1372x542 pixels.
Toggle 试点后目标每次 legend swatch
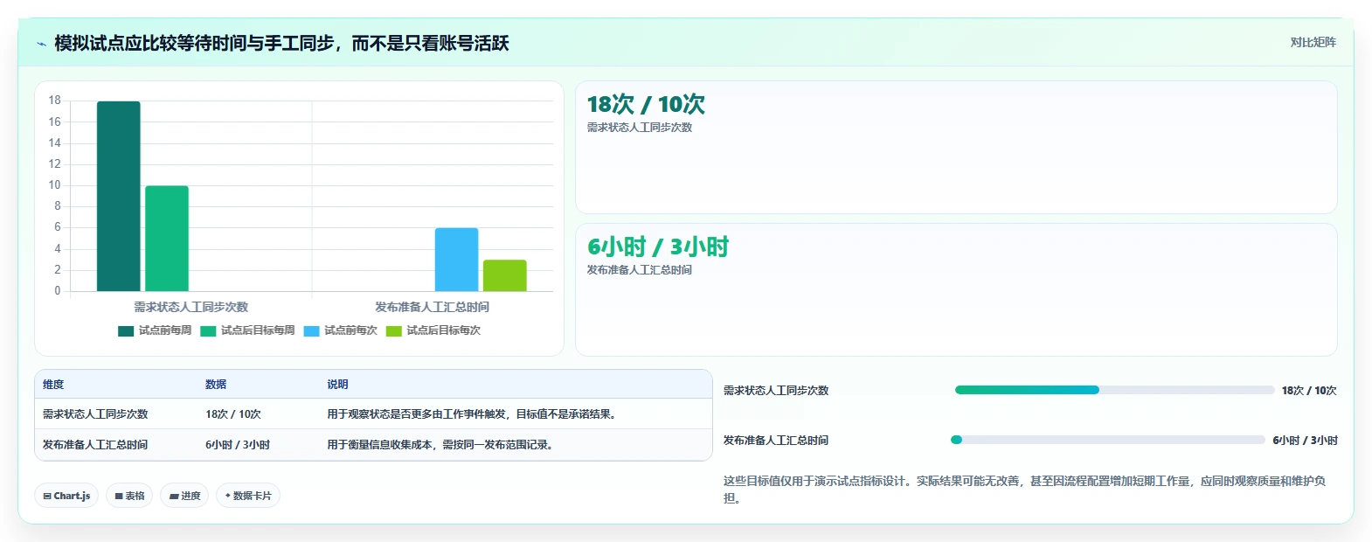pos(394,331)
